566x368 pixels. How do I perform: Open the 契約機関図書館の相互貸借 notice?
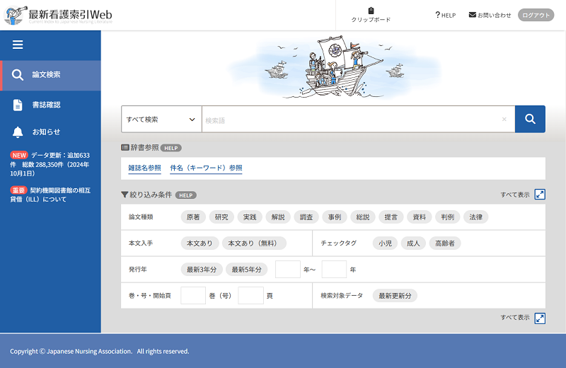pyautogui.click(x=50, y=195)
